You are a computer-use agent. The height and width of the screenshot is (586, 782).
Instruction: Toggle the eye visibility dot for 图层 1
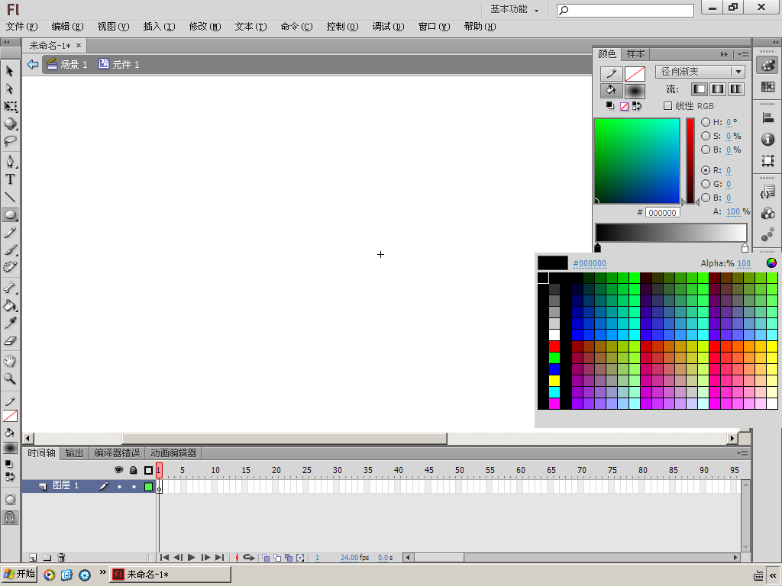coord(119,486)
